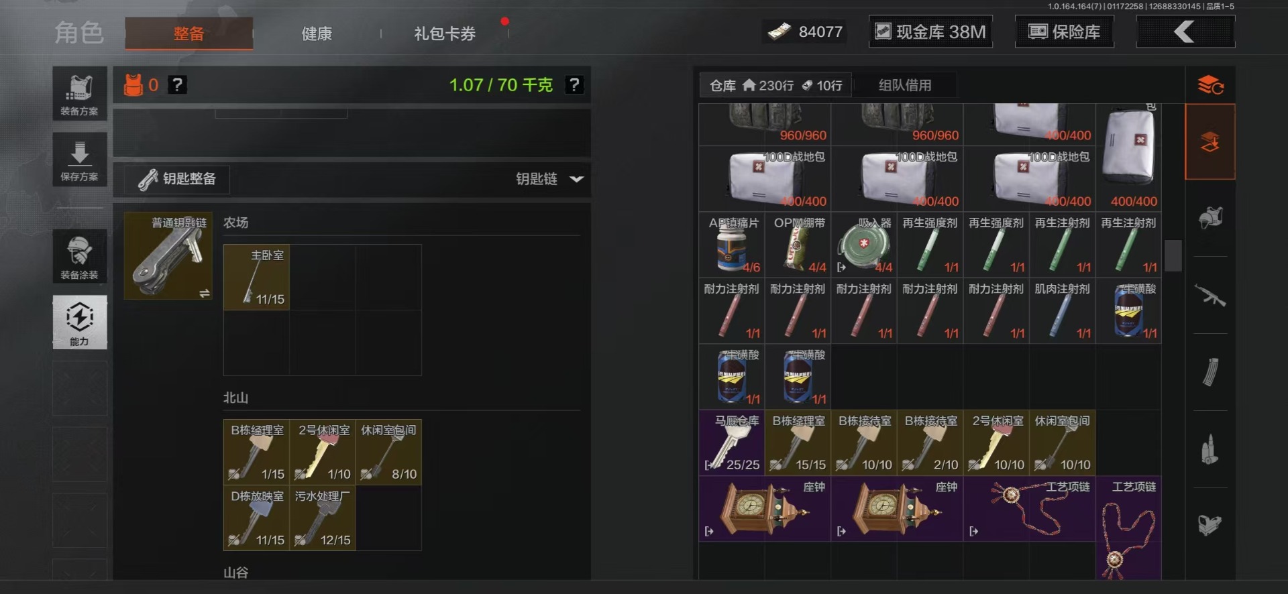Switch to the 健康 tab
The height and width of the screenshot is (594, 1288).
pos(317,34)
